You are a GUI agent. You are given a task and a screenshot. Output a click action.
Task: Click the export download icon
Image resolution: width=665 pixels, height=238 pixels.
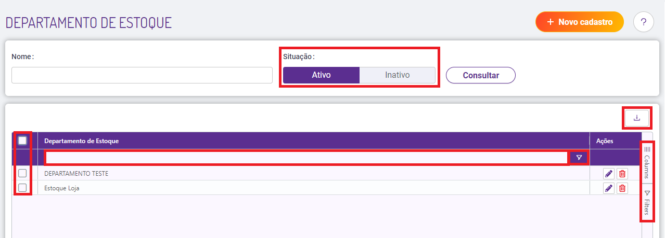click(637, 118)
